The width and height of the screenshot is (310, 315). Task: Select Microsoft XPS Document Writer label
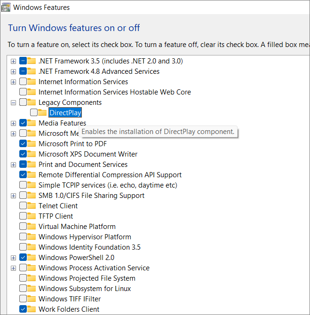coord(88,154)
